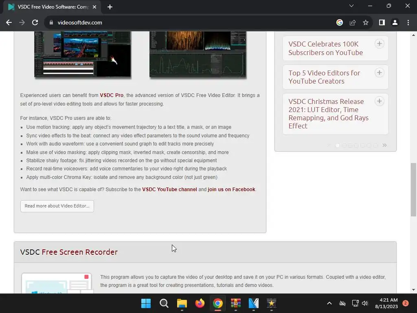Open a new browser tab
417x313 pixels.
pyautogui.click(x=110, y=7)
